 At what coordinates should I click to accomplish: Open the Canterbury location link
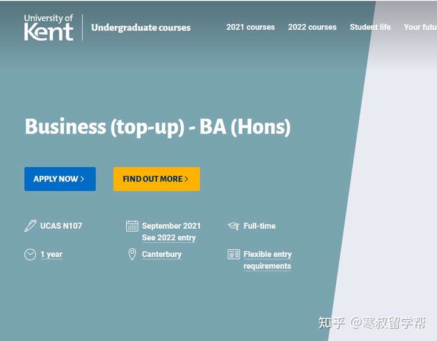pos(161,254)
